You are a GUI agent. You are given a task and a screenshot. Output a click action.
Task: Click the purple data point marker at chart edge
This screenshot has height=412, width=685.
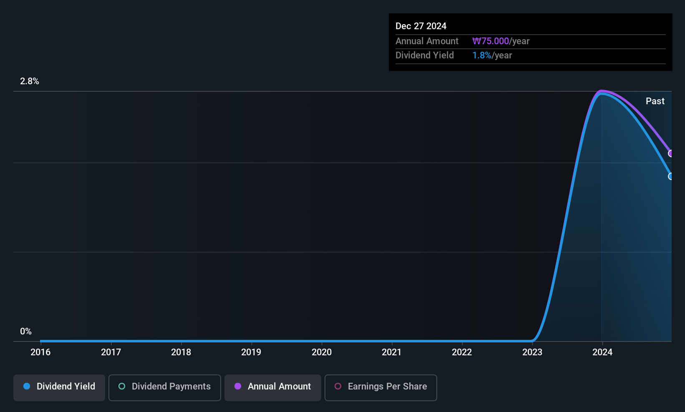tap(670, 153)
